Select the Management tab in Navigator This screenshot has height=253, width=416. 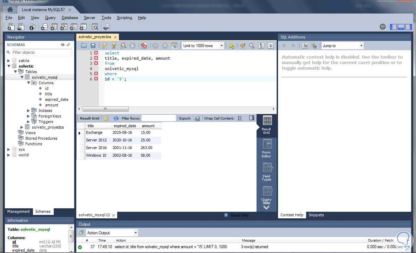(19, 211)
